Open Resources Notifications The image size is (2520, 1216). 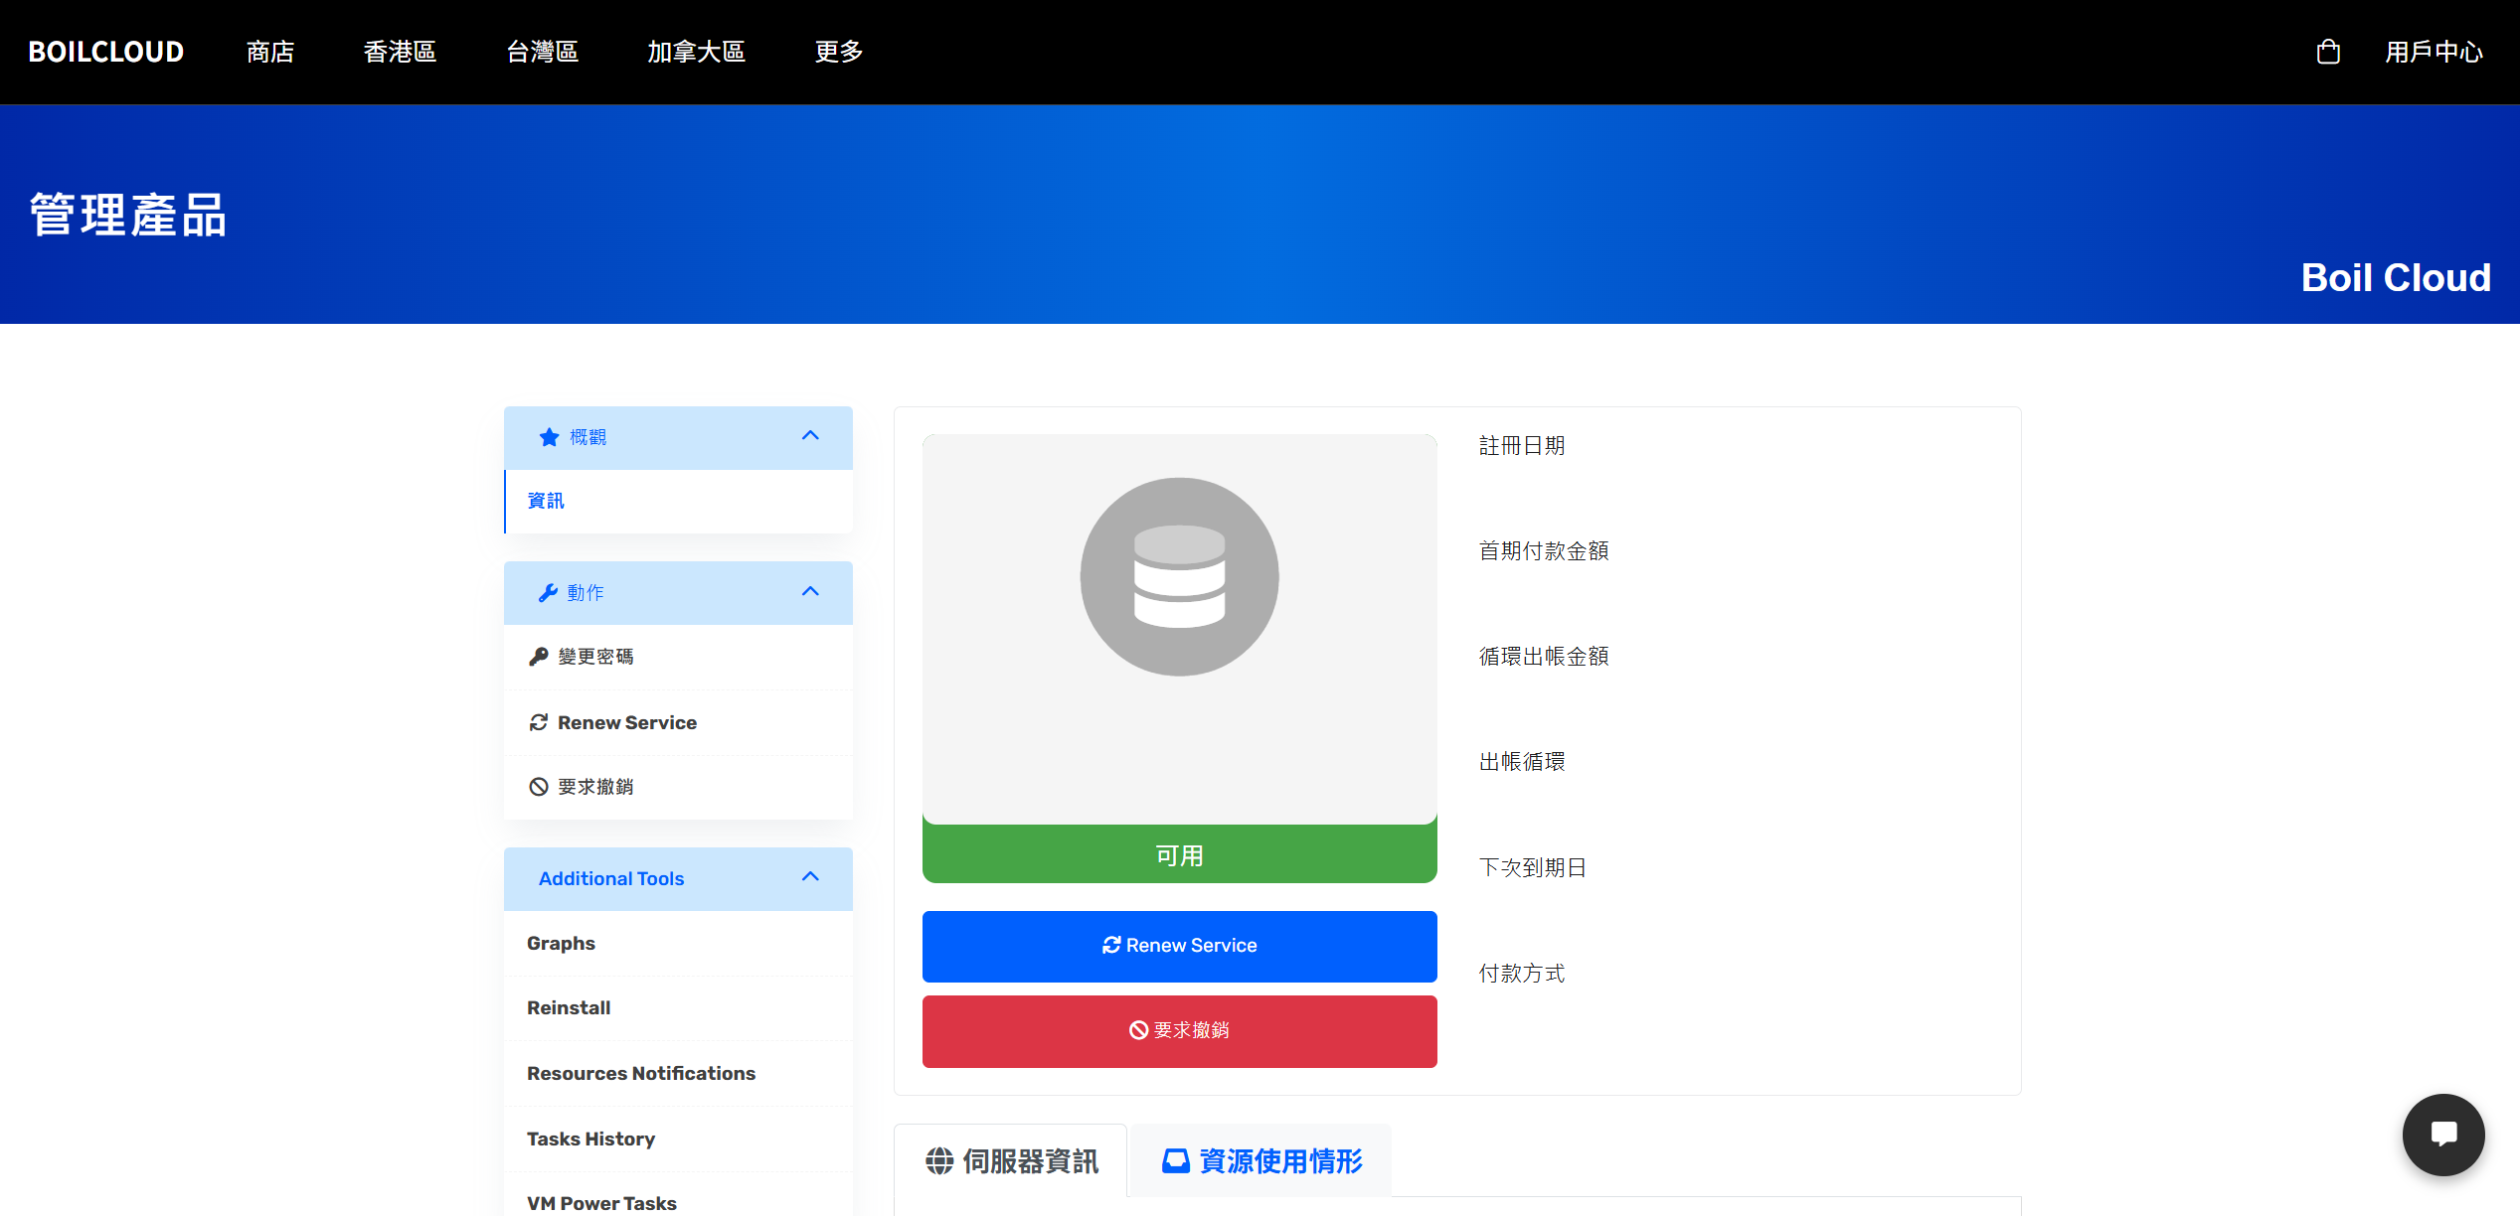679,1074
